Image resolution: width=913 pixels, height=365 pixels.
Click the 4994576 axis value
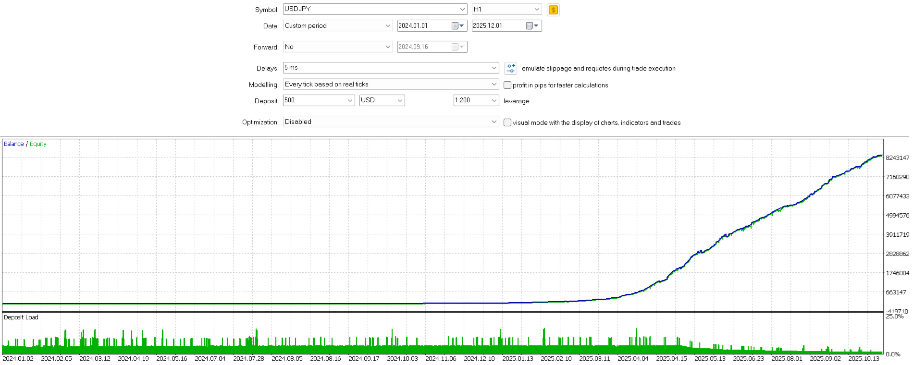pyautogui.click(x=897, y=216)
